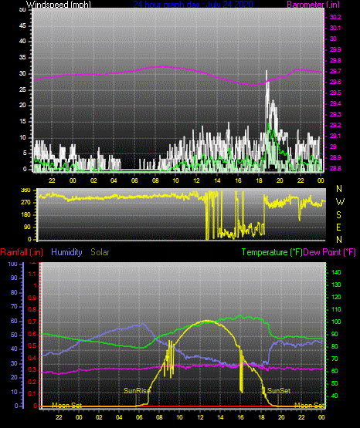The image size is (360, 428).
Task: Click compass letter 'S' beside direction graph
Action: click(338, 215)
